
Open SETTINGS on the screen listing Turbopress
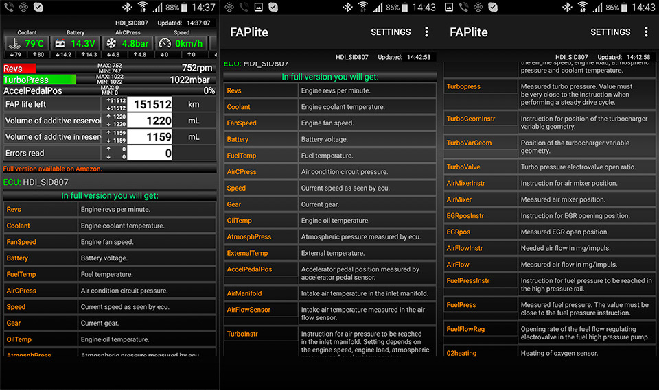pyautogui.click(x=610, y=32)
